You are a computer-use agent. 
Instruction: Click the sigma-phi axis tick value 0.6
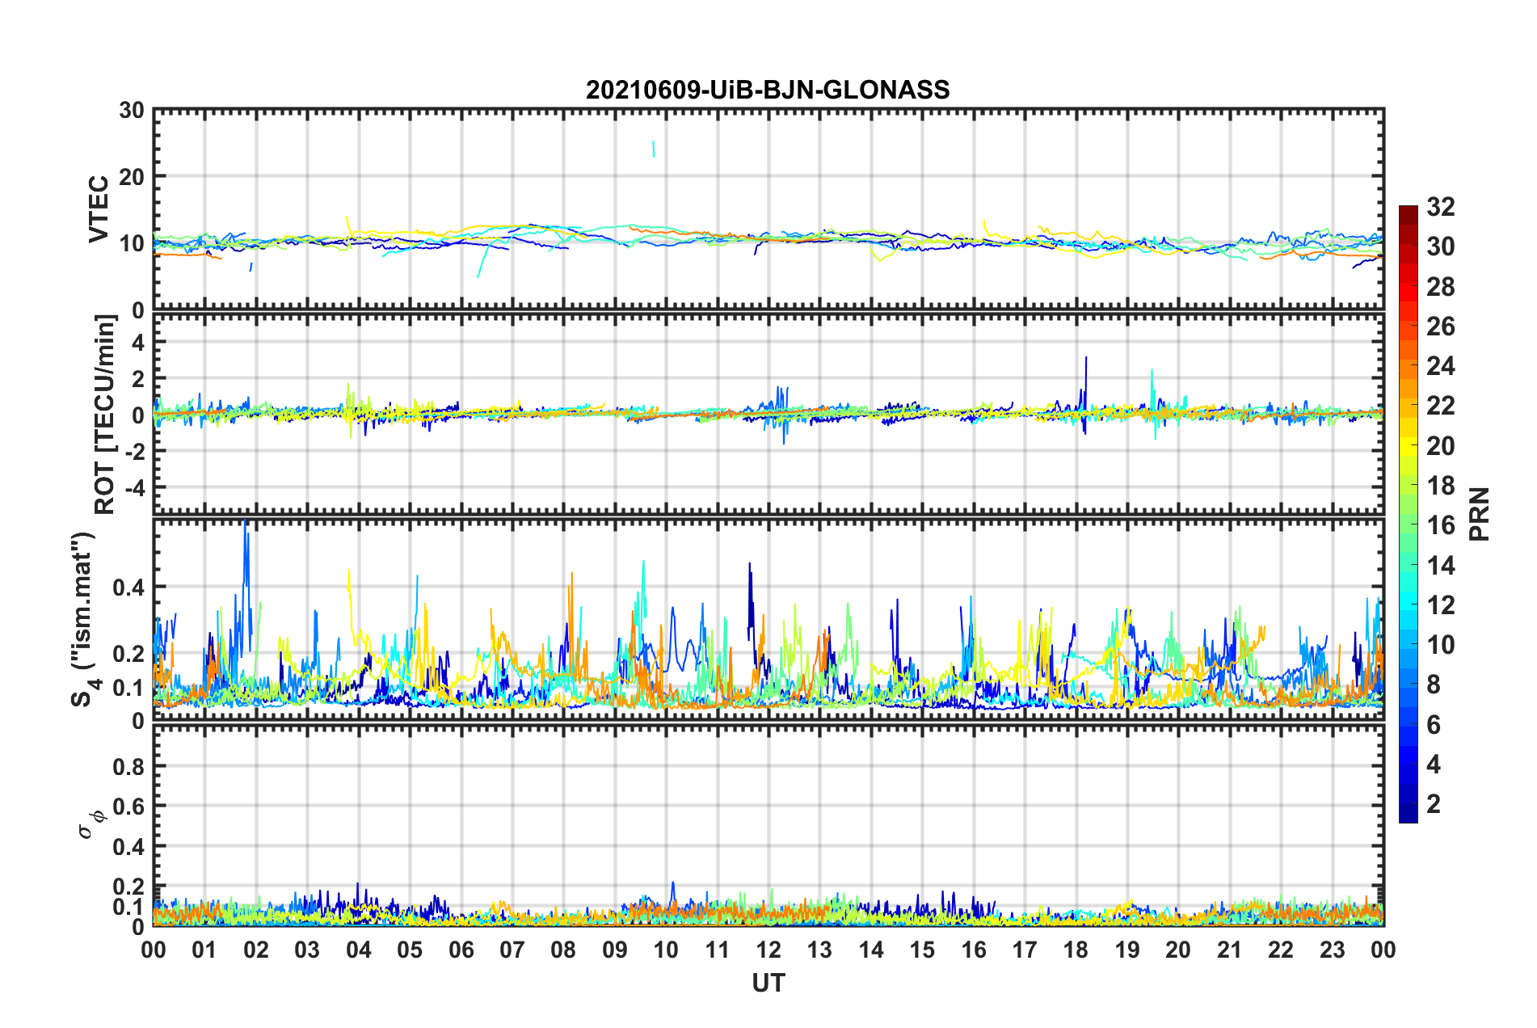tap(128, 807)
